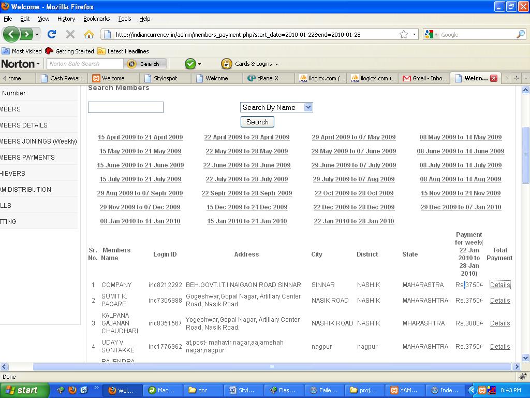The height and width of the screenshot is (398, 530).
Task: Click the Firefox back arrow button
Action: tap(11, 34)
